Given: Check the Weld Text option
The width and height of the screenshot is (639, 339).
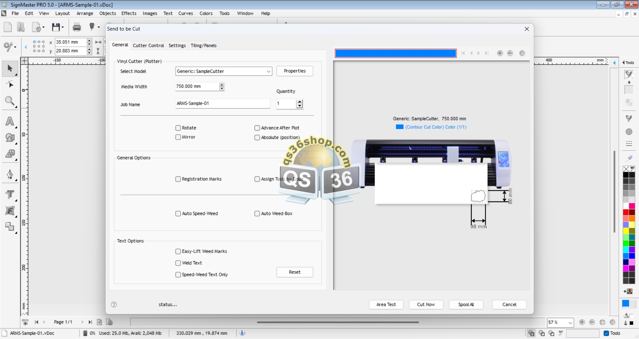Looking at the screenshot, I should [x=178, y=263].
